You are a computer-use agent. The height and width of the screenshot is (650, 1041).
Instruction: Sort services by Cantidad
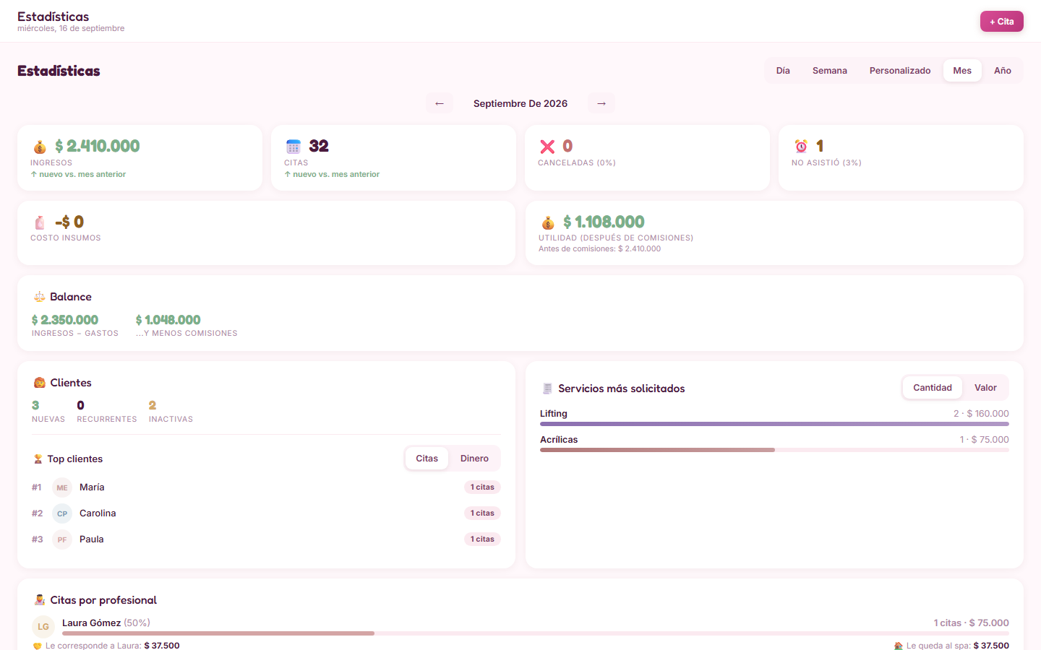point(933,388)
